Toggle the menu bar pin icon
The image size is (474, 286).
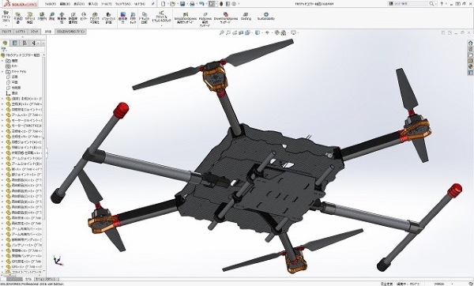click(153, 4)
